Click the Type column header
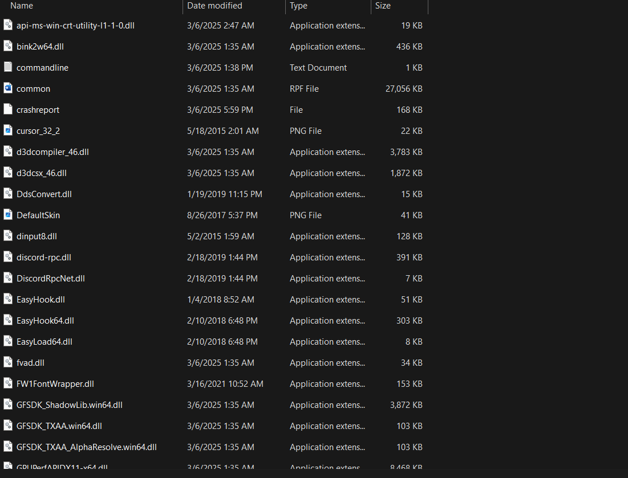 [298, 6]
